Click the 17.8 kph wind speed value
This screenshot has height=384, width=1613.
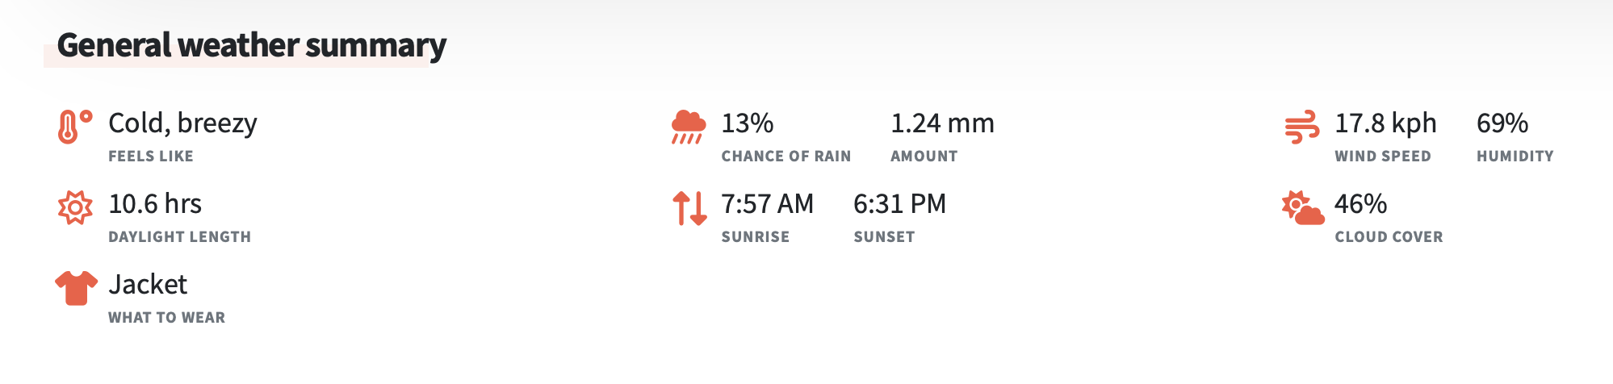point(1385,123)
